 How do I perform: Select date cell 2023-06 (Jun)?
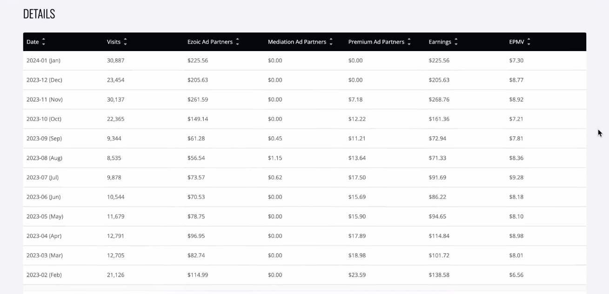click(x=43, y=197)
